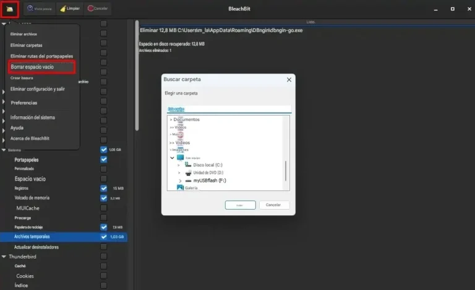Click the Cancelar toolbar button with red icon
The height and width of the screenshot is (290, 475).
point(98,9)
